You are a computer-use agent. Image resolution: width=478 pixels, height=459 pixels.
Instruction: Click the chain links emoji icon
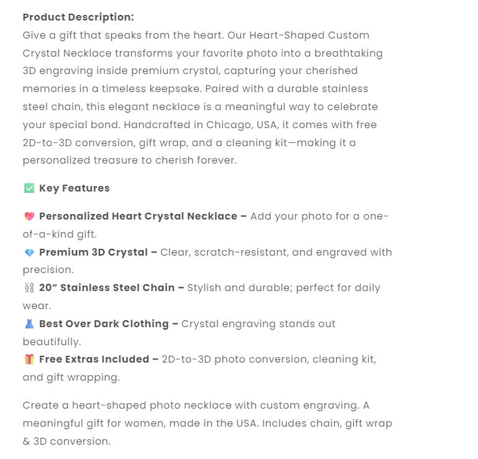pyautogui.click(x=29, y=288)
